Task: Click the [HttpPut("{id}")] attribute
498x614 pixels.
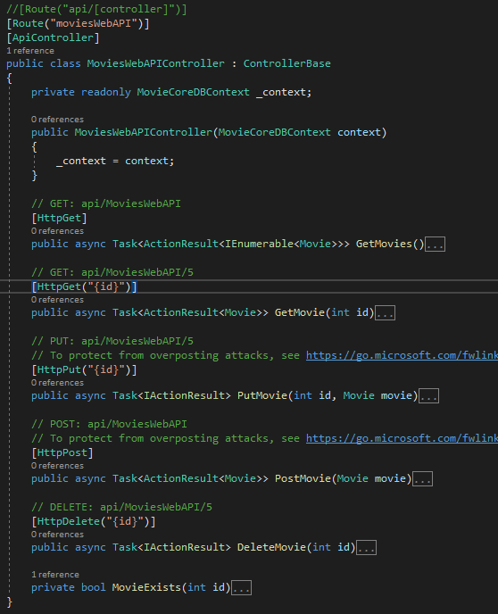Action: 84,370
